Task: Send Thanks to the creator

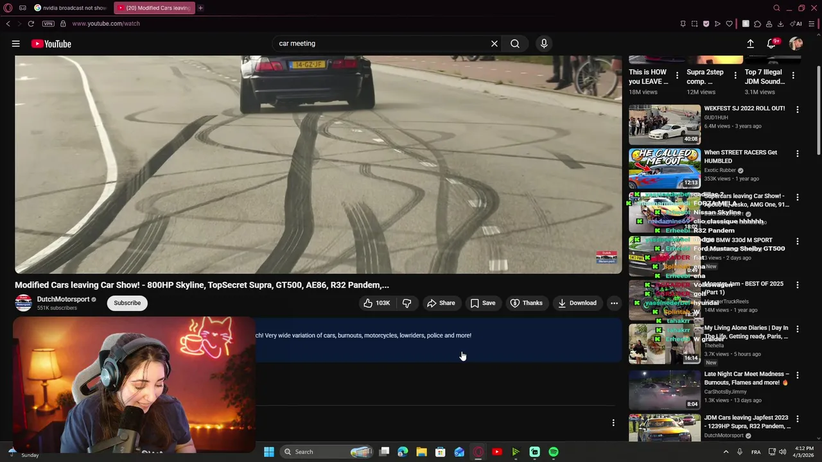Action: tap(527, 303)
